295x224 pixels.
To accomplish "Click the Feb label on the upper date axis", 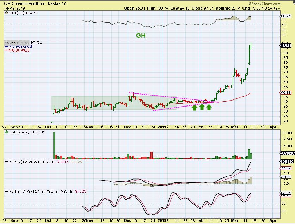I will 200,127.
